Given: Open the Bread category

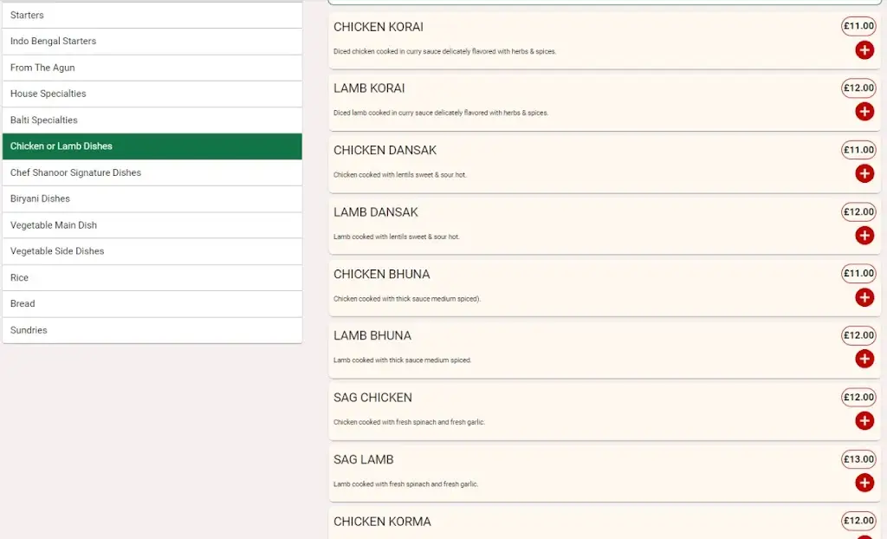Looking at the screenshot, I should [152, 303].
